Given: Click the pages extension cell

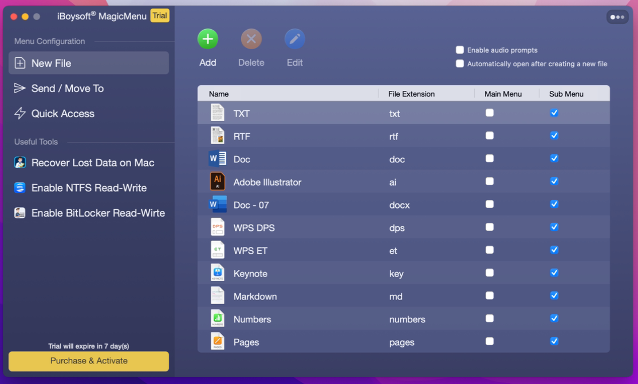Looking at the screenshot, I should [x=401, y=342].
